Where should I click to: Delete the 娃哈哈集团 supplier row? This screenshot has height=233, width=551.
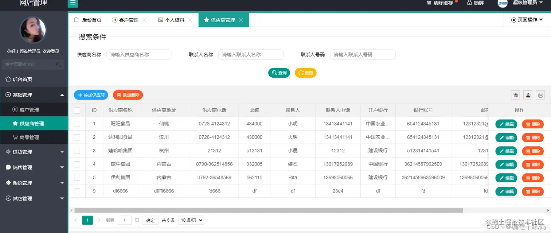(533, 151)
